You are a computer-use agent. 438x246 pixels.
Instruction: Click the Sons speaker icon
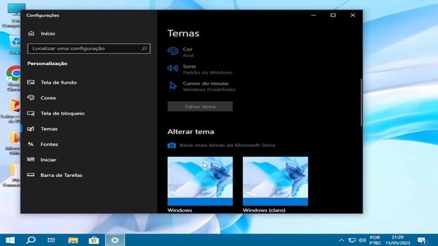[172, 68]
